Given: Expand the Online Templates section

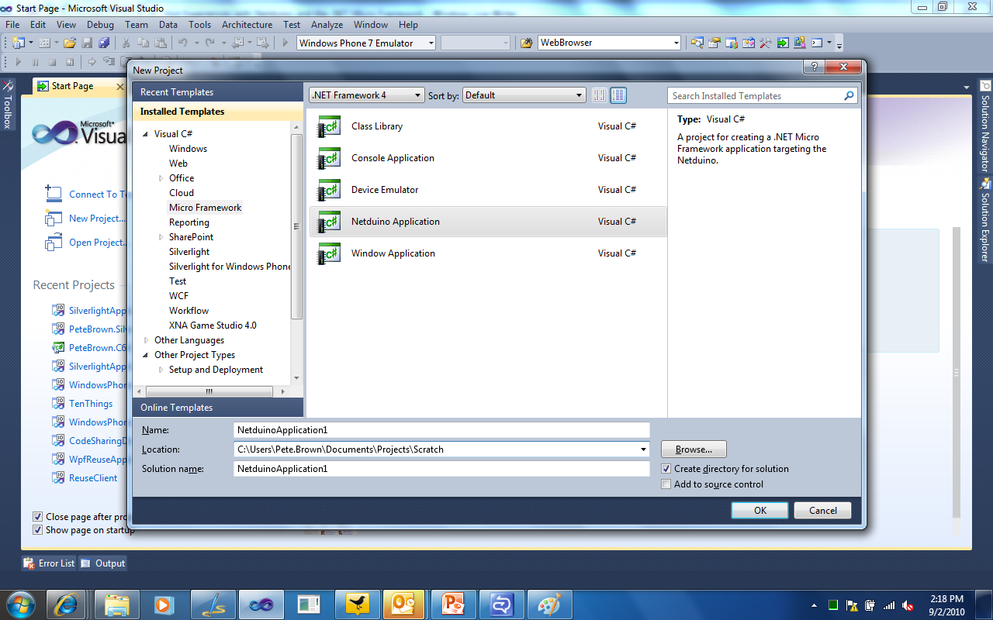Looking at the screenshot, I should click(x=217, y=408).
